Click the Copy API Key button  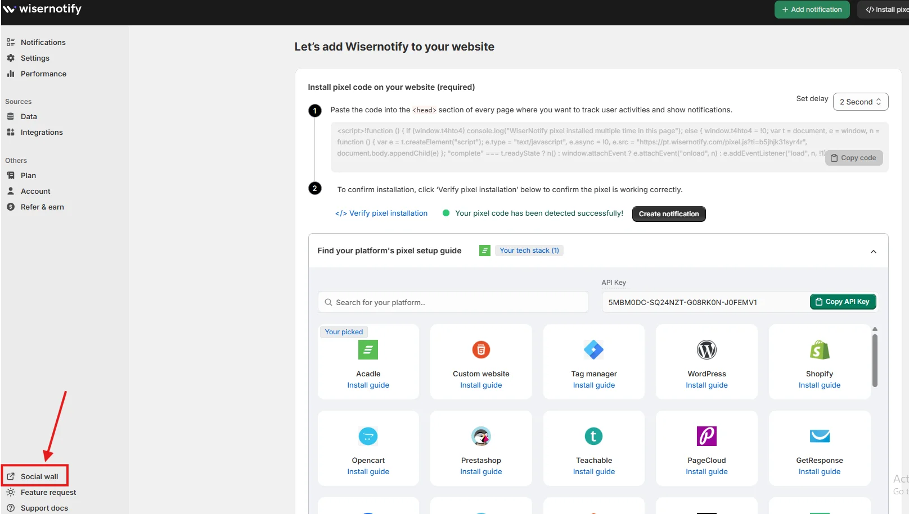(x=843, y=302)
